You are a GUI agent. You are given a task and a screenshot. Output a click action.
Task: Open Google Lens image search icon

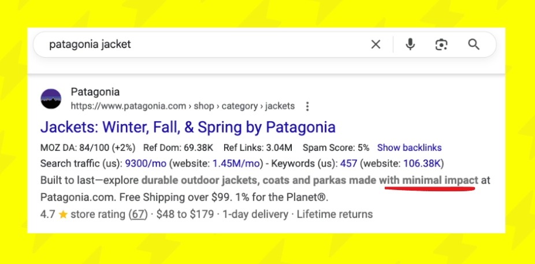(442, 44)
